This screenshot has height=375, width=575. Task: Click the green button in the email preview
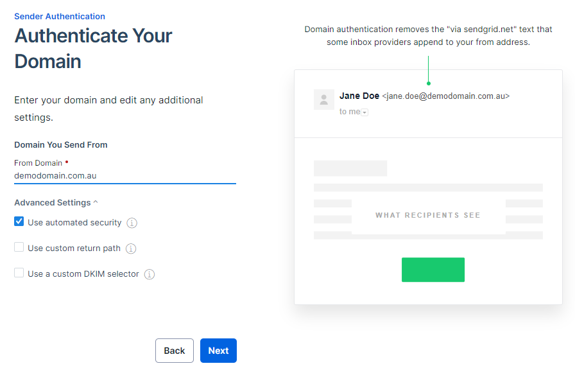(x=433, y=270)
